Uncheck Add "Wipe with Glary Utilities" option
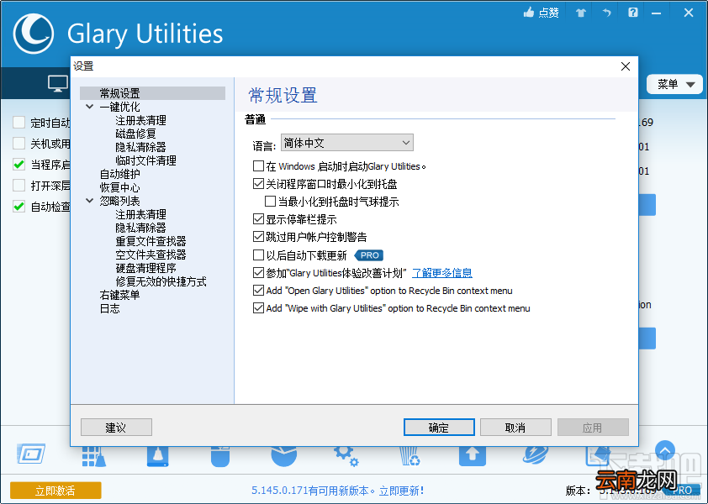 tap(258, 308)
